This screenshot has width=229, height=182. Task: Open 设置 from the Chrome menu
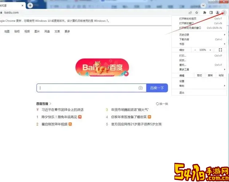coord(199,81)
